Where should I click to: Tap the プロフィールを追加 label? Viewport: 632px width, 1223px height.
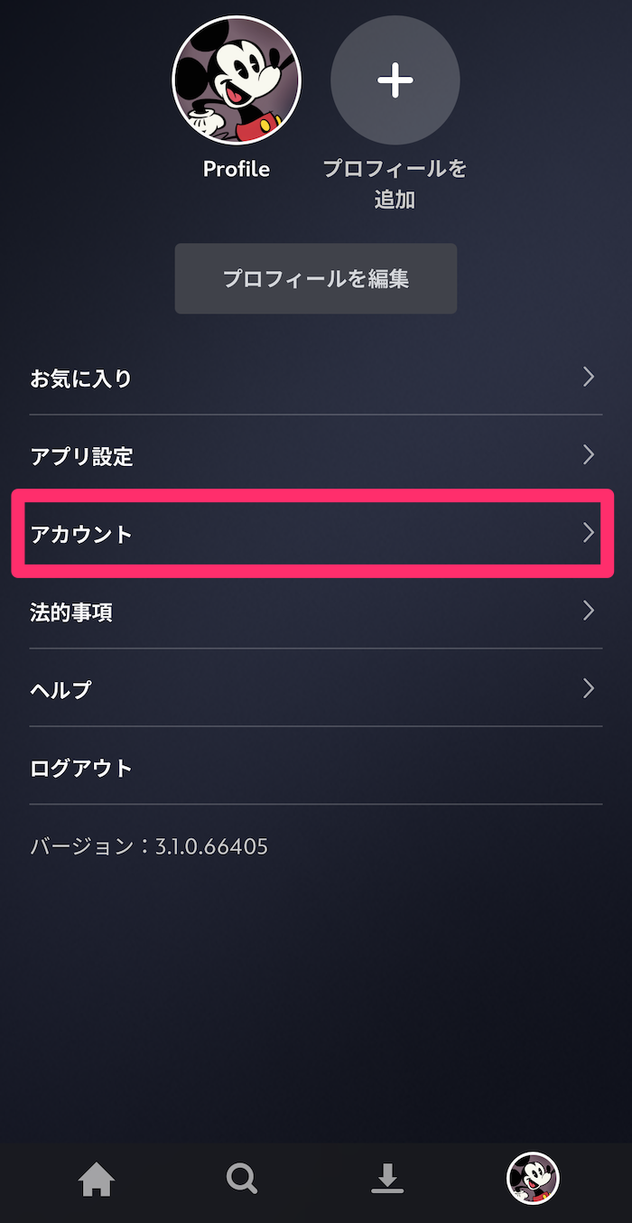click(x=395, y=183)
